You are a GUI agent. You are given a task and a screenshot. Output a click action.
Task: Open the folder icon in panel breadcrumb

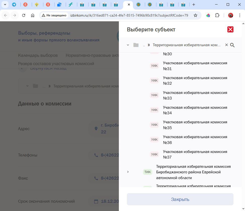tap(136, 45)
